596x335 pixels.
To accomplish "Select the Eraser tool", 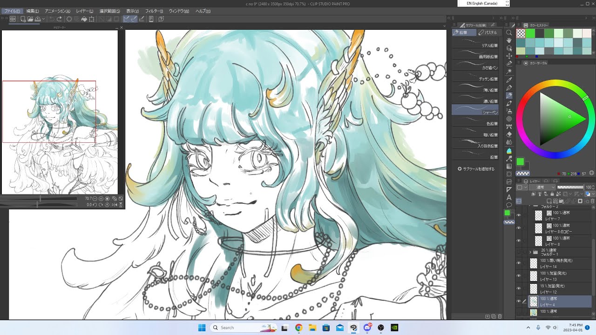I will pos(509,134).
